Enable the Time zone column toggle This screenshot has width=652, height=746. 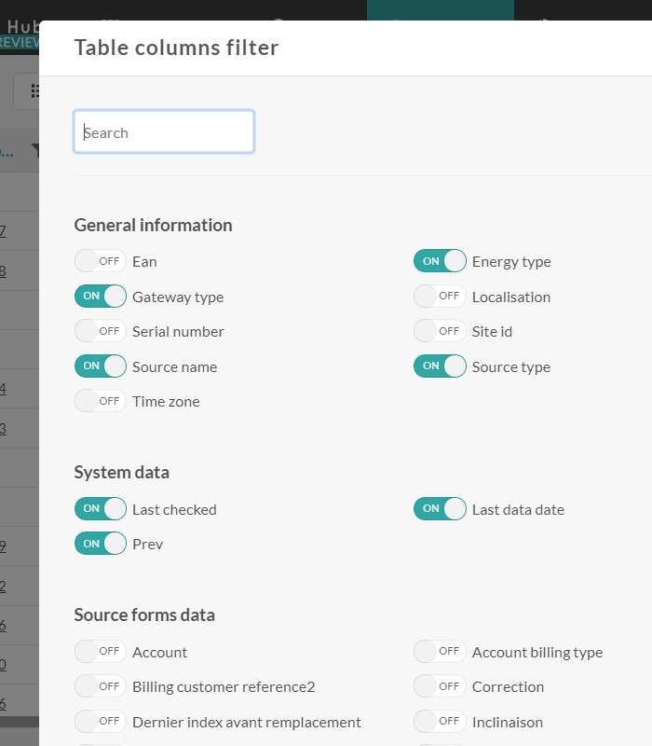tap(101, 401)
